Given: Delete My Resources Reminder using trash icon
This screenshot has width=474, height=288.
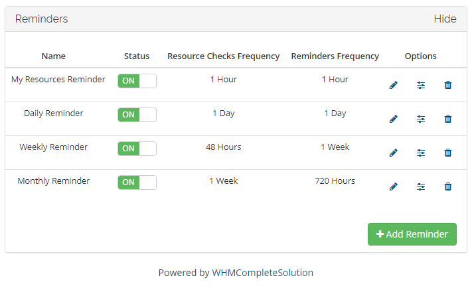Looking at the screenshot, I should [447, 86].
